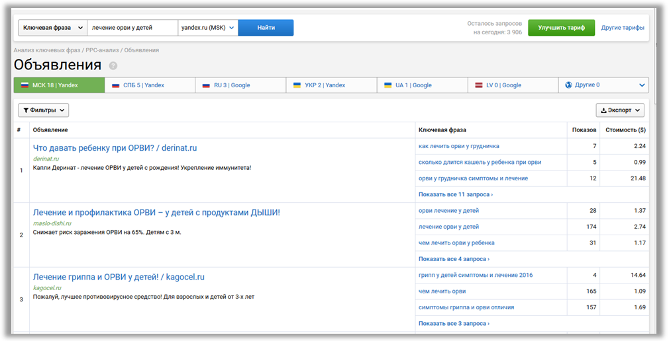Click the Ukrainian flag icon in УКР 2 tab

297,85
